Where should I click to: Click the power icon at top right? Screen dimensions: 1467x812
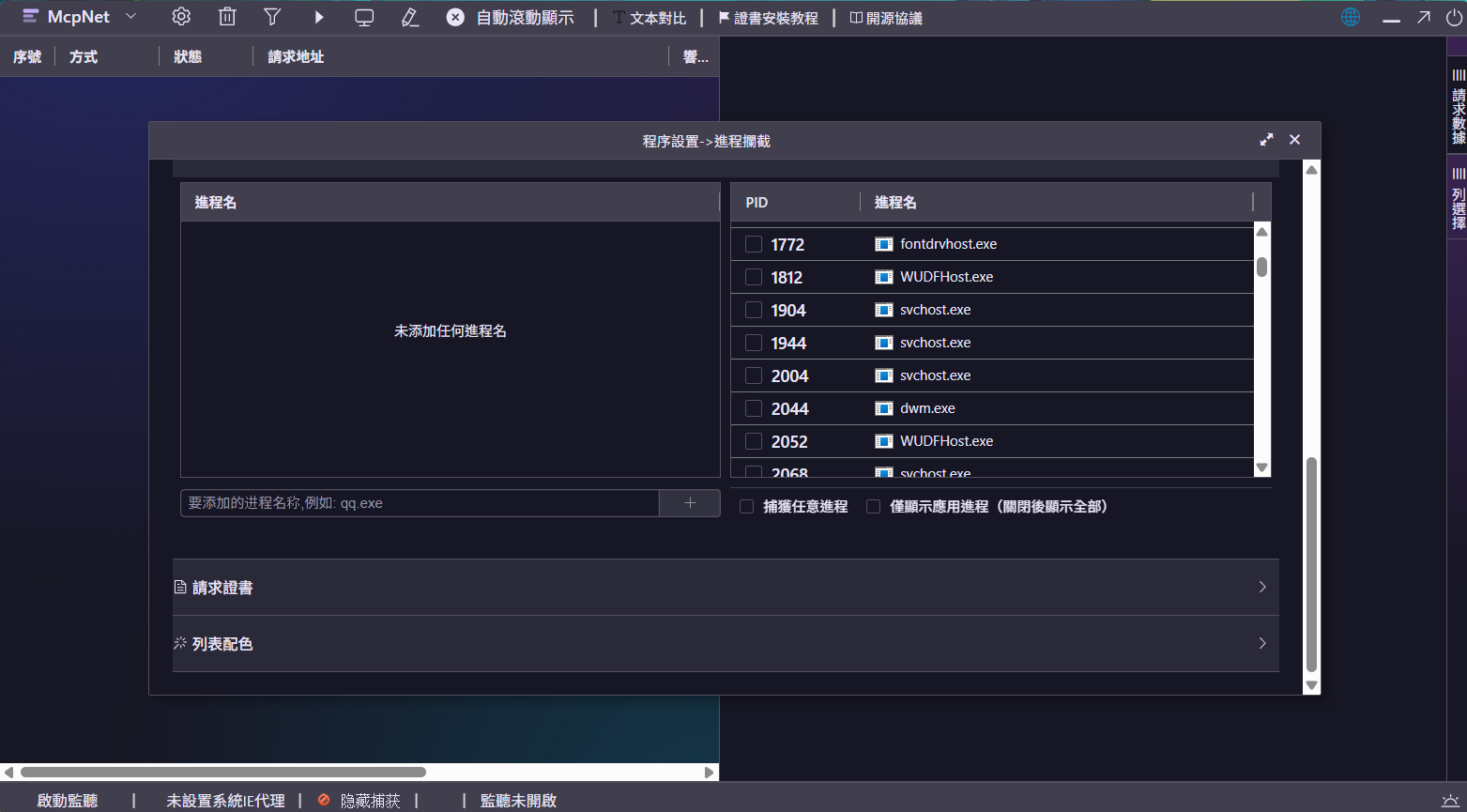pyautogui.click(x=1454, y=17)
